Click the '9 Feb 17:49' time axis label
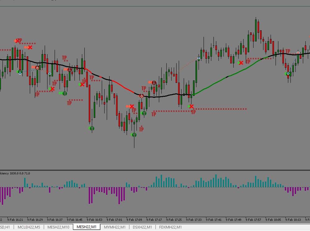 [x=234, y=220]
